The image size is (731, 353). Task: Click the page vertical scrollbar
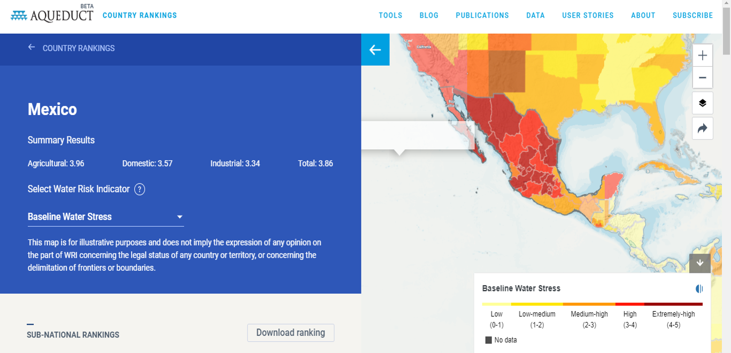pos(726,176)
